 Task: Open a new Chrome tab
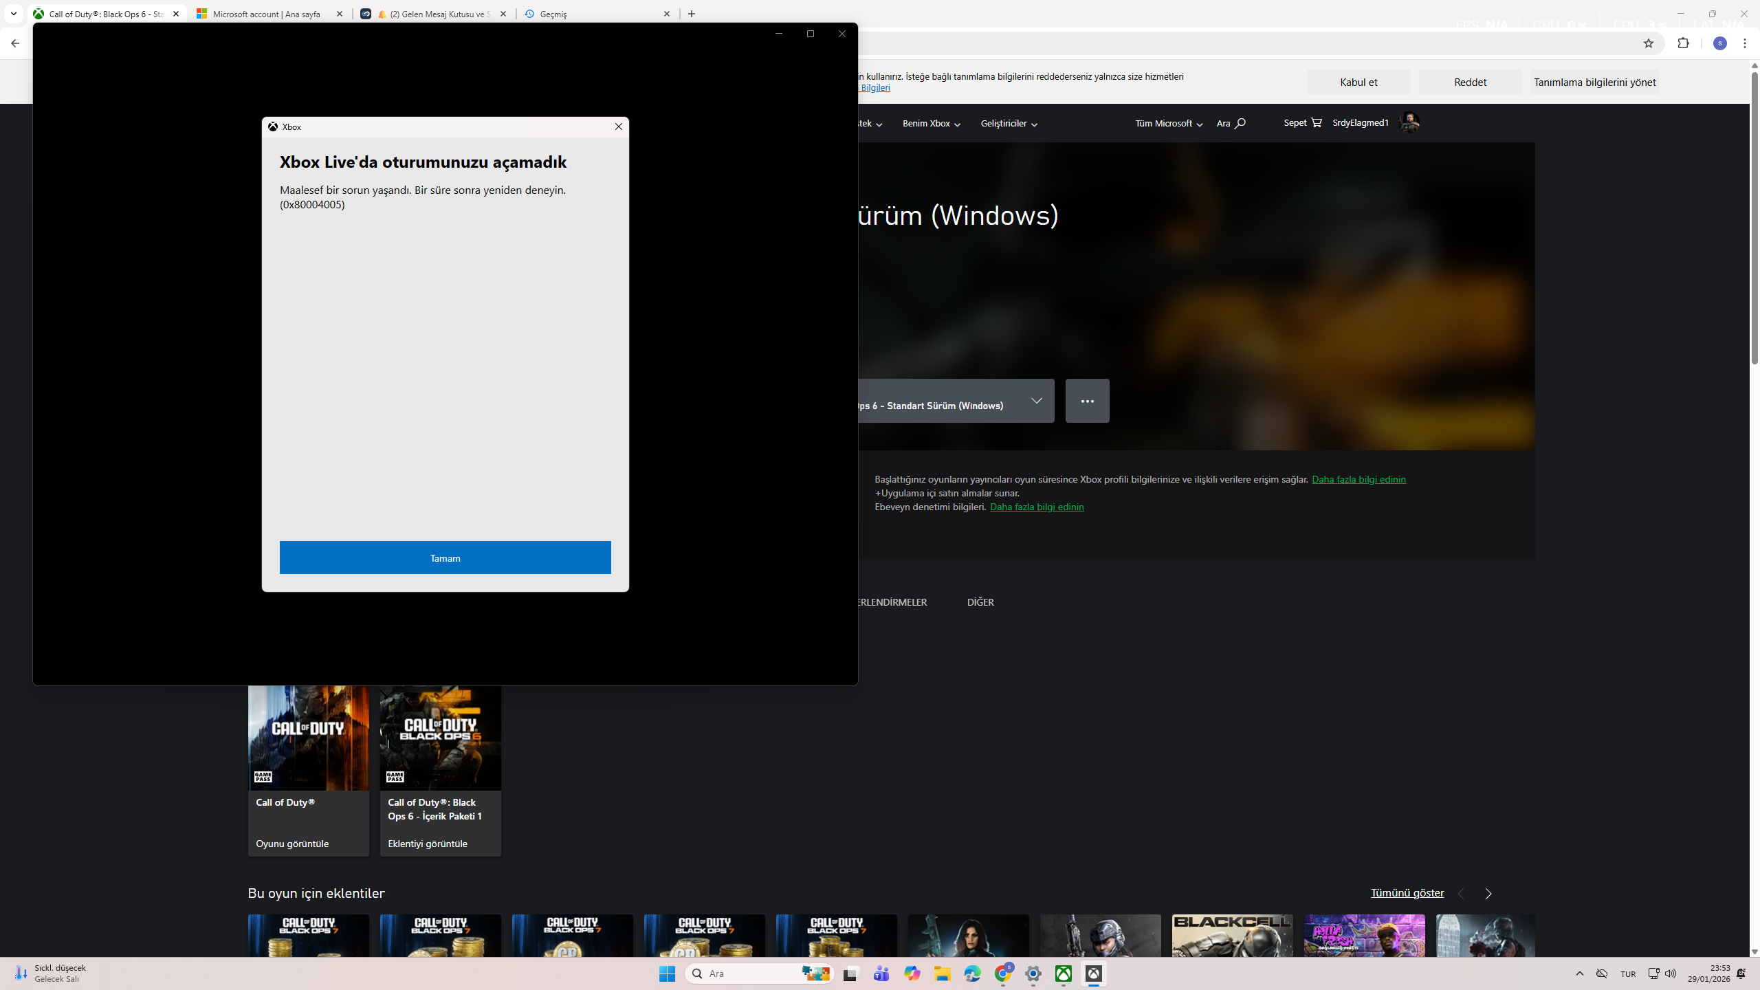tap(692, 14)
